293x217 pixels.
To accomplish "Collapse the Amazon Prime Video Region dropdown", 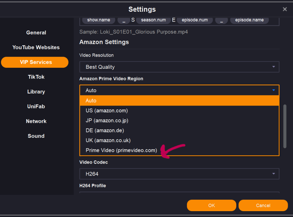I will [179, 90].
